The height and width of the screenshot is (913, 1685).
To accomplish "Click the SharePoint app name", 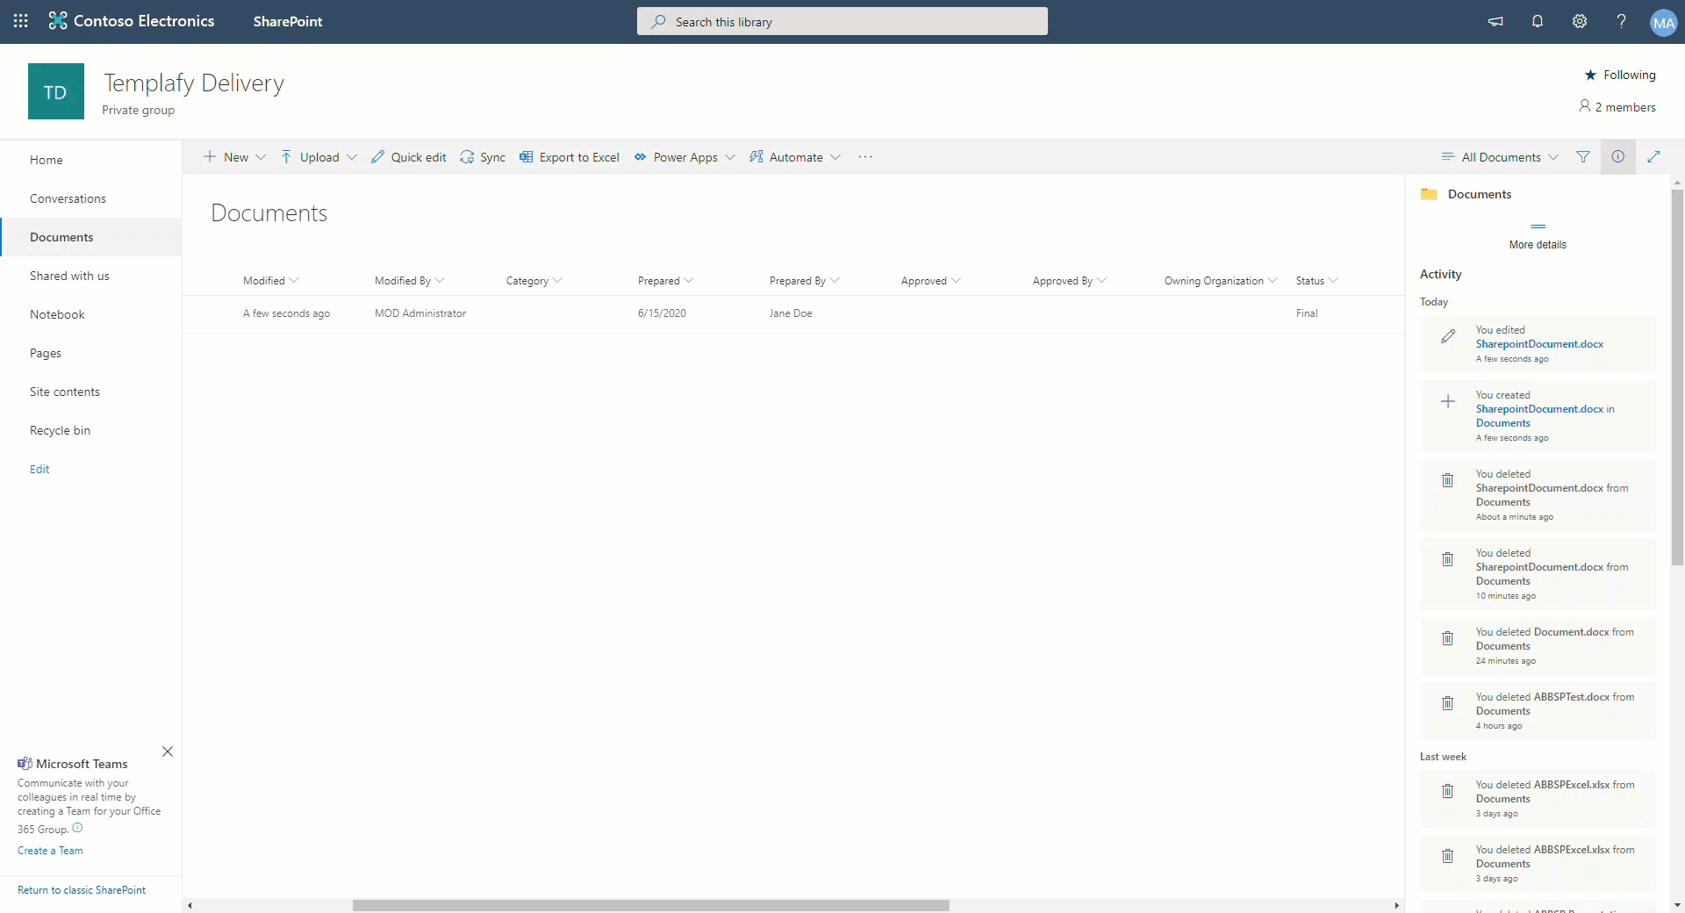I will point(288,21).
